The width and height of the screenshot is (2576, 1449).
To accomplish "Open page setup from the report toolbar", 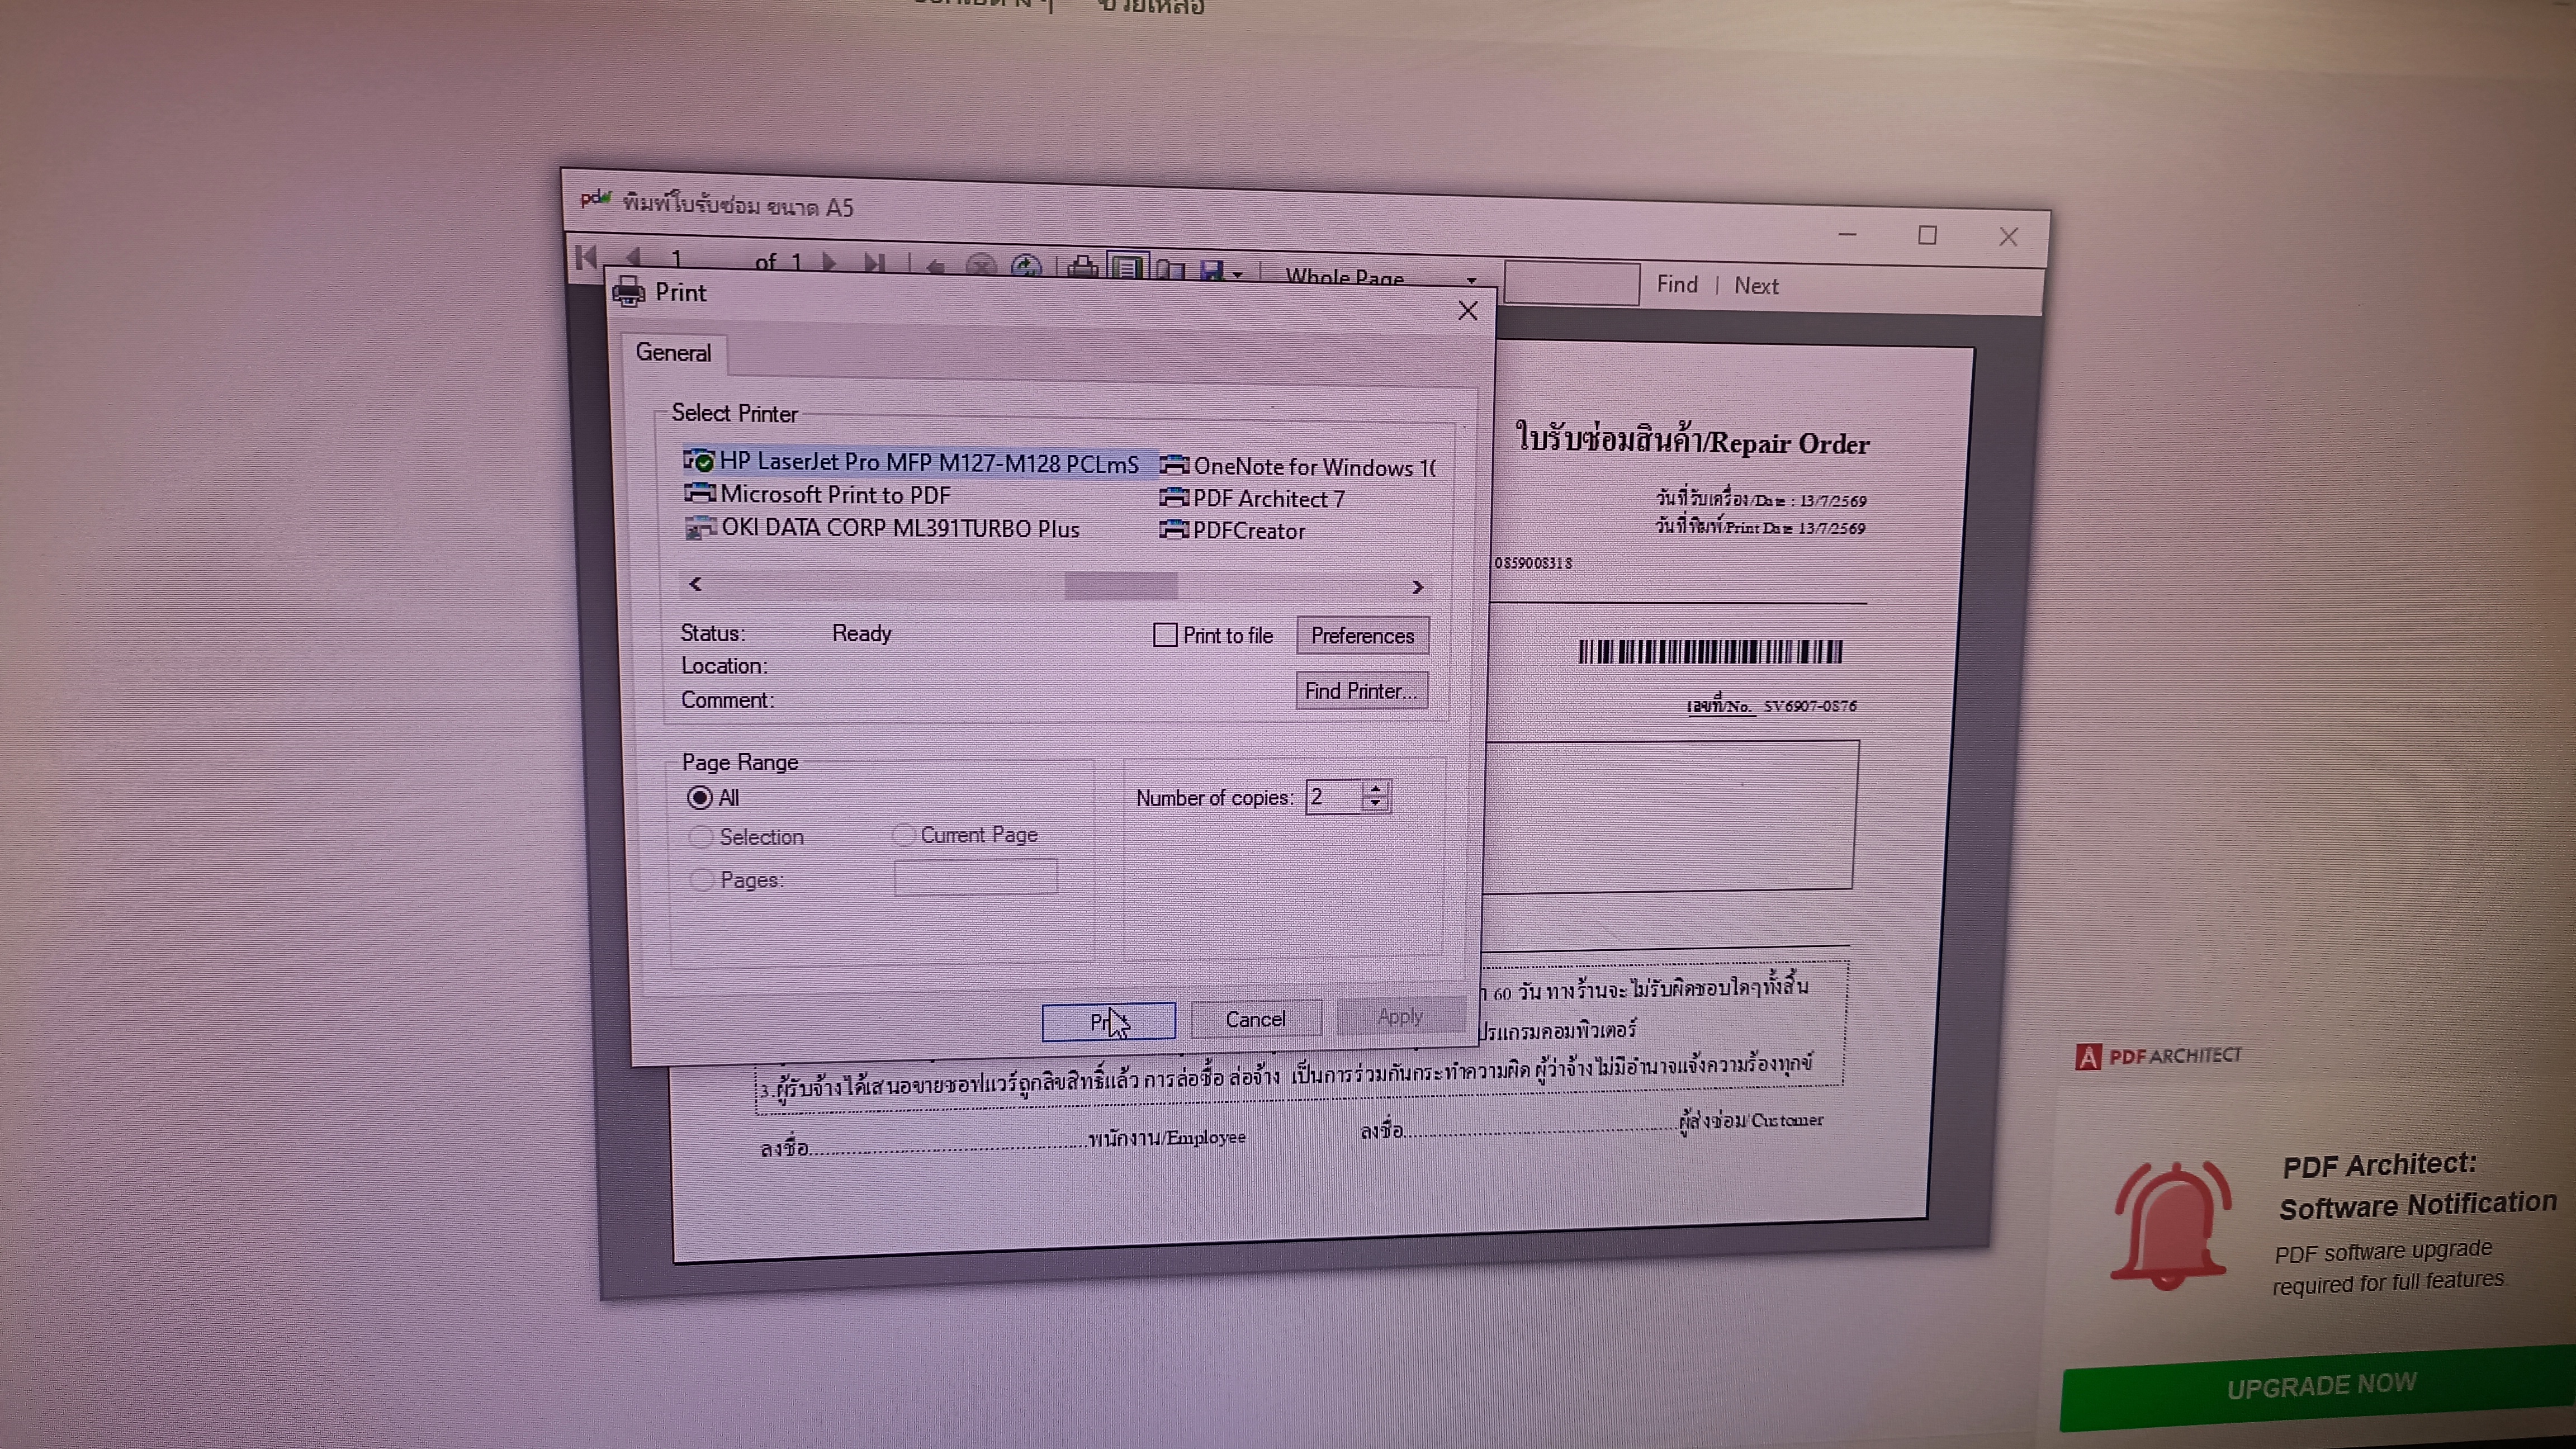I will pos(1170,269).
